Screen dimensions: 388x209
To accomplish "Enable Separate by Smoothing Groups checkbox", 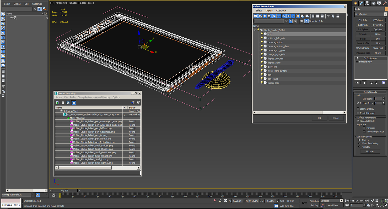I will (x=364, y=132).
